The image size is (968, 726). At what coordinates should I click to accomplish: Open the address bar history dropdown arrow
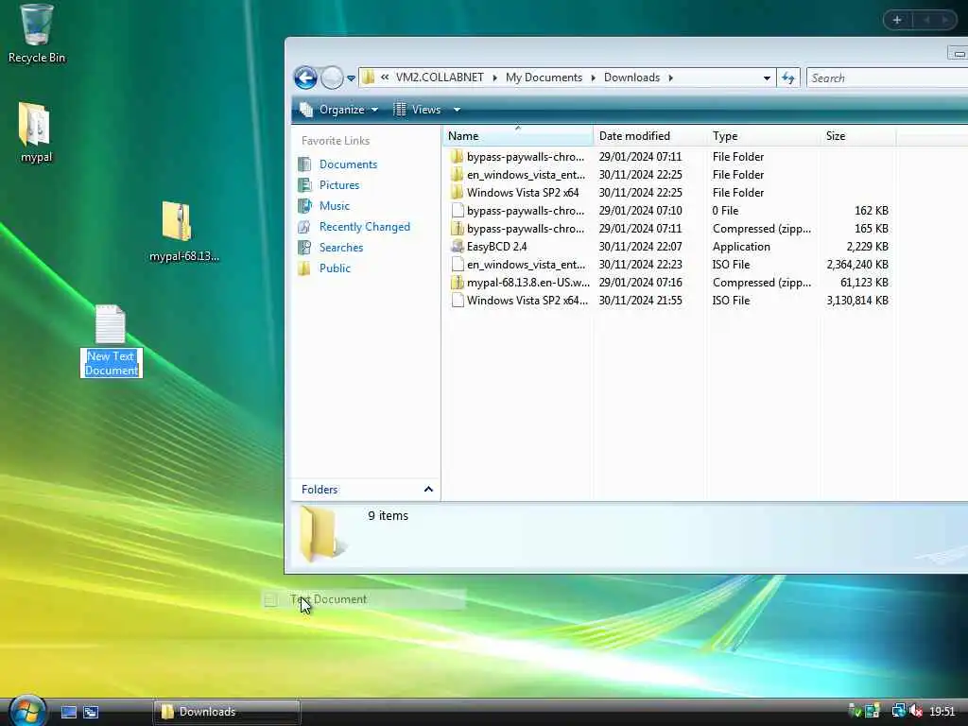click(x=767, y=78)
